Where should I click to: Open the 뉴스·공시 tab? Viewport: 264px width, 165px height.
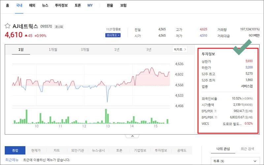click(98, 150)
